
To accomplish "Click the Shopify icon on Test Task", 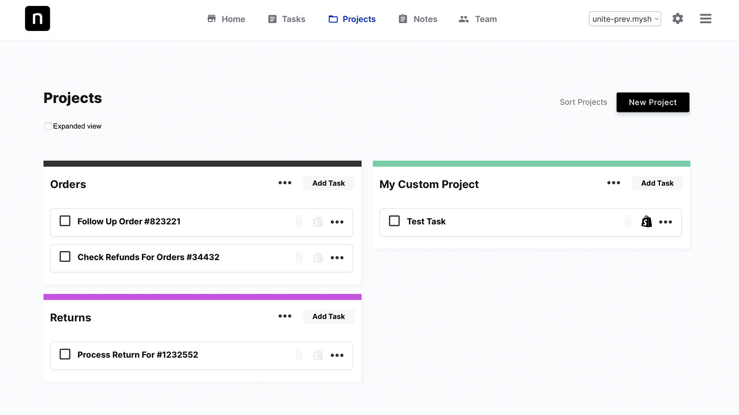I will [647, 221].
